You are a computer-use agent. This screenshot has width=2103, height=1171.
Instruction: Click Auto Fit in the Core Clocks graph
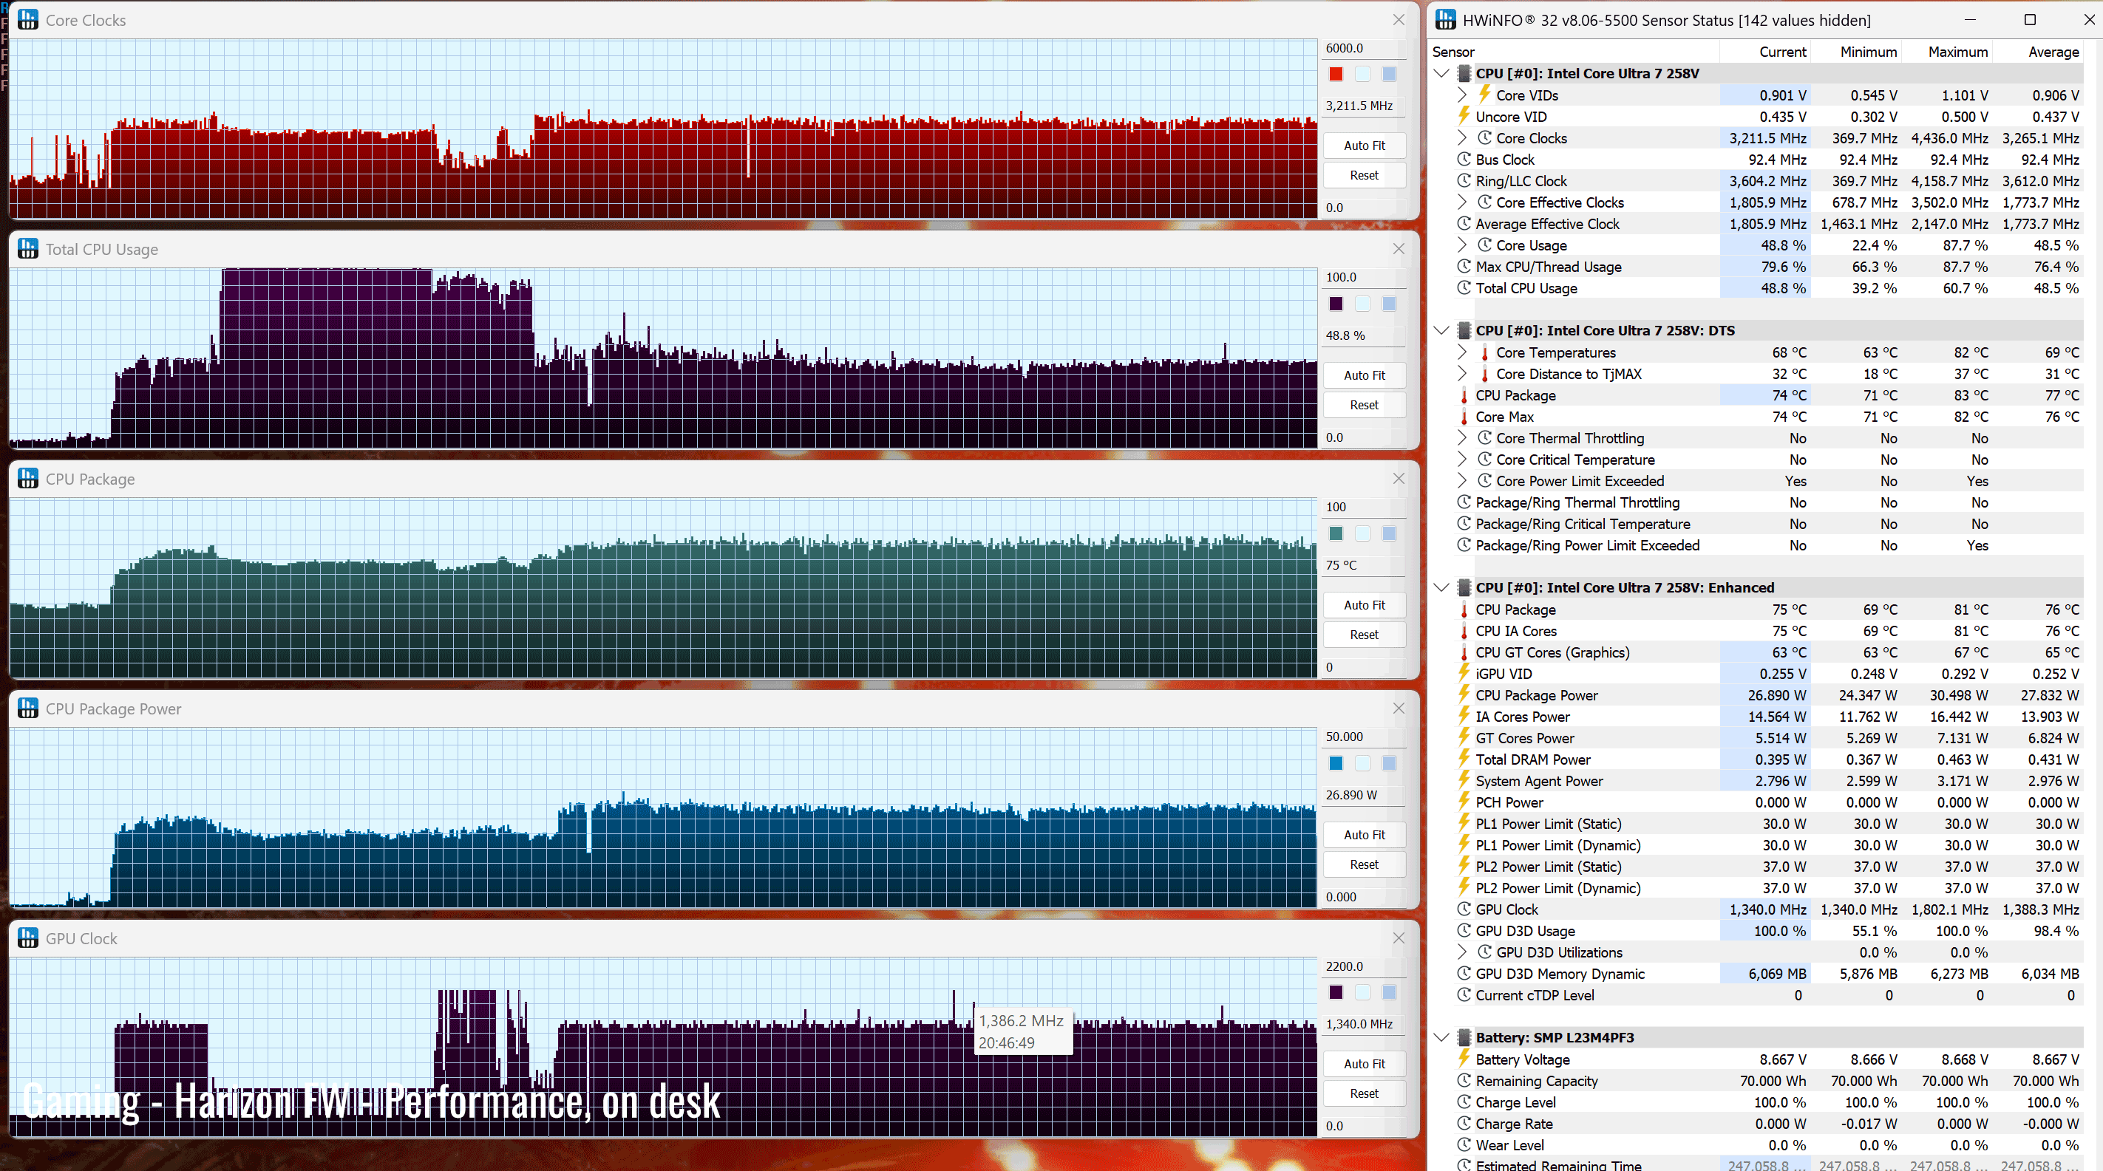point(1363,146)
